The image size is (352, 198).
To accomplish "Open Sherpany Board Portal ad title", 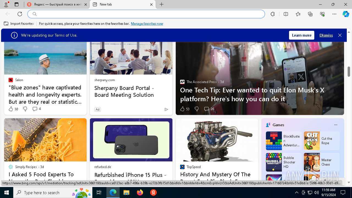I will tap(124, 92).
